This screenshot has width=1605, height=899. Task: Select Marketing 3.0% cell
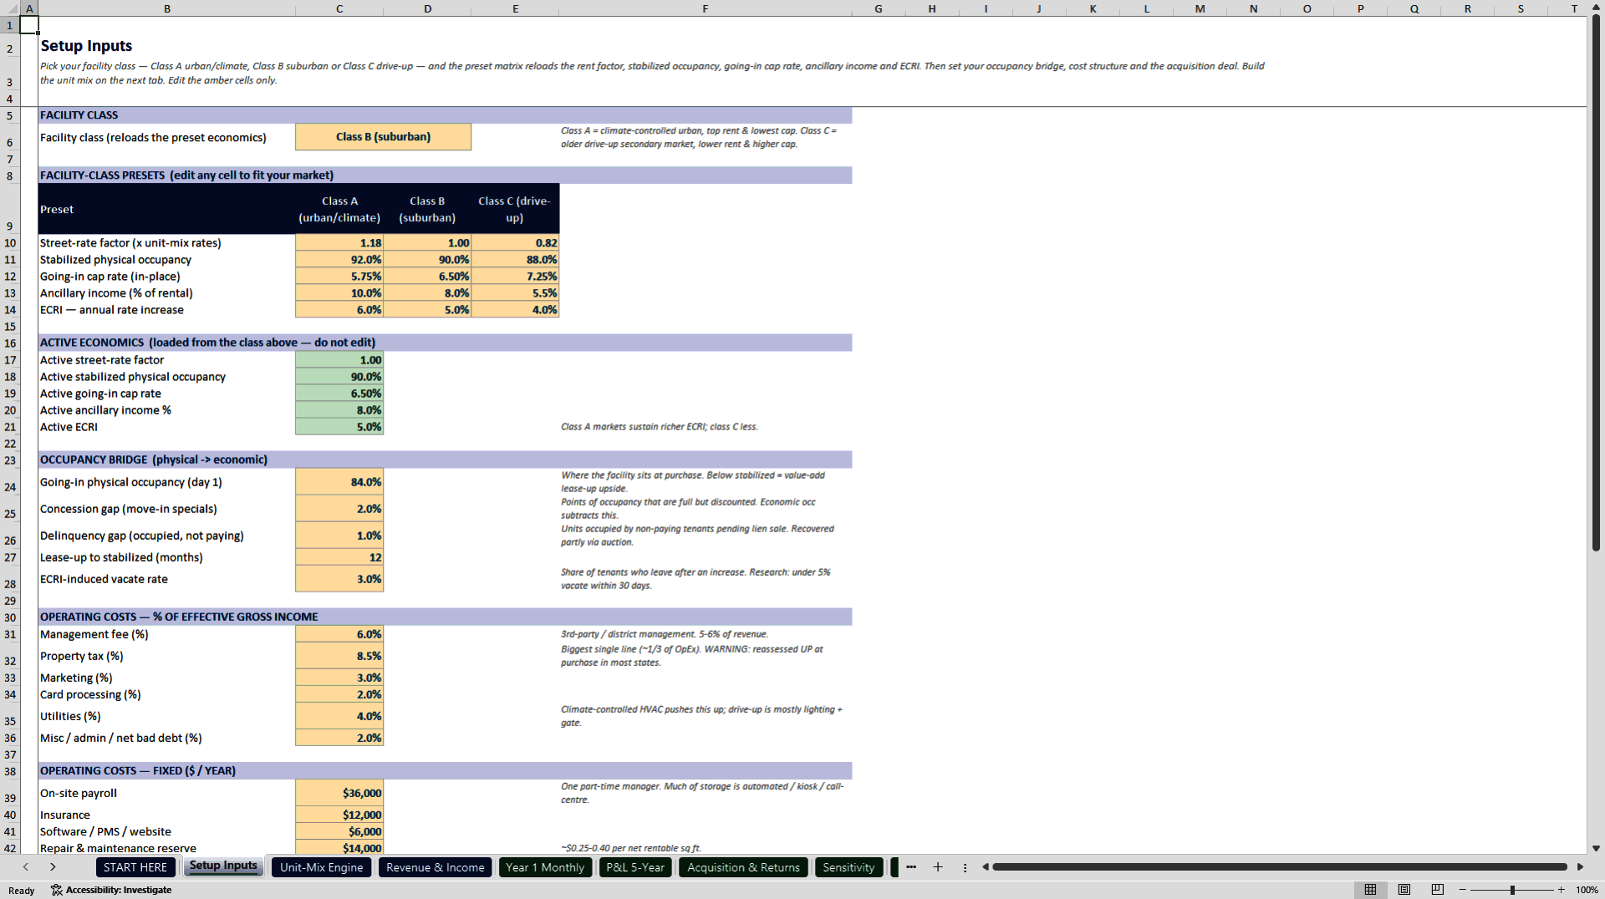[x=339, y=678]
